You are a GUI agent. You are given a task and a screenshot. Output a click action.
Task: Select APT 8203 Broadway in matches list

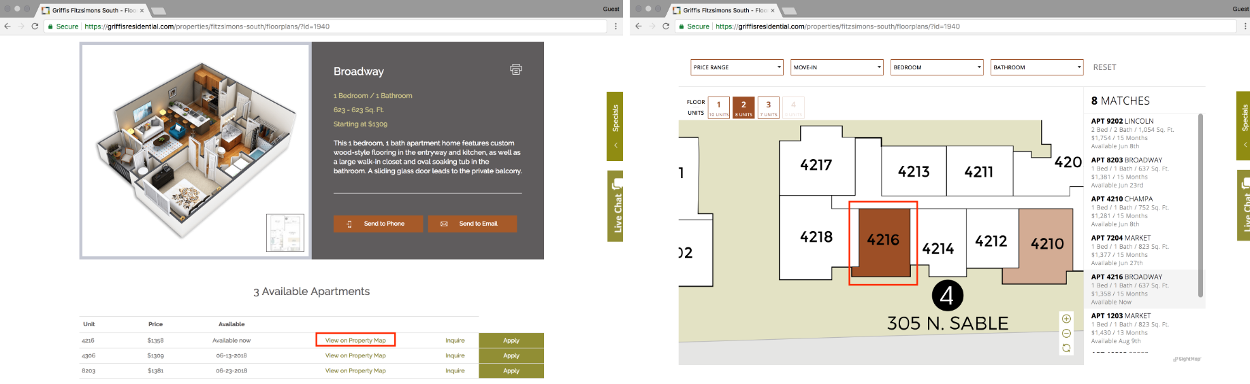pos(1143,173)
